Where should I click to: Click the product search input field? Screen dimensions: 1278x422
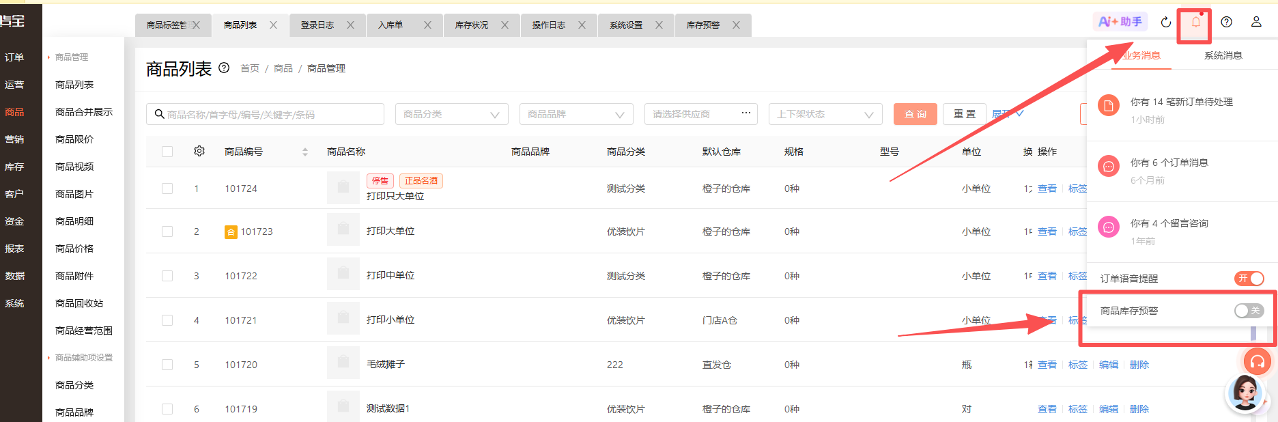pos(265,114)
